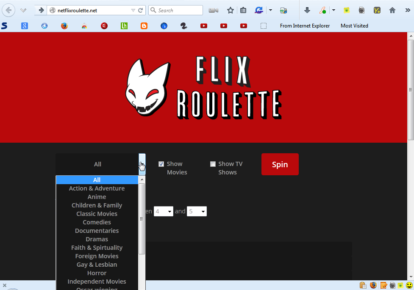Open the red c| circle bookmark
The width and height of the screenshot is (414, 290).
pyautogui.click(x=104, y=25)
